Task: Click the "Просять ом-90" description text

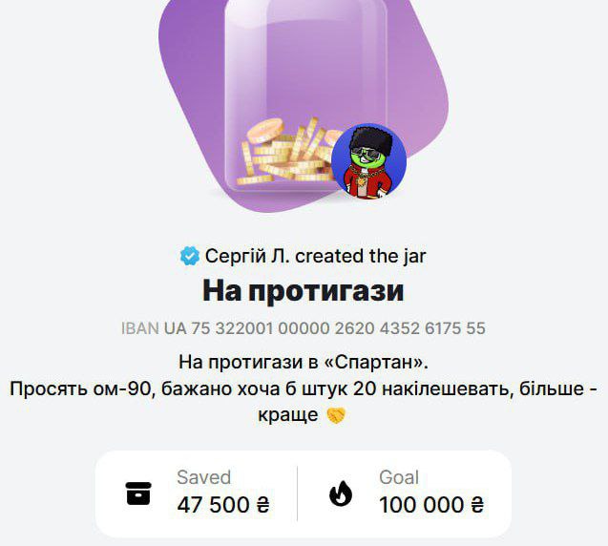Action: tap(83, 388)
